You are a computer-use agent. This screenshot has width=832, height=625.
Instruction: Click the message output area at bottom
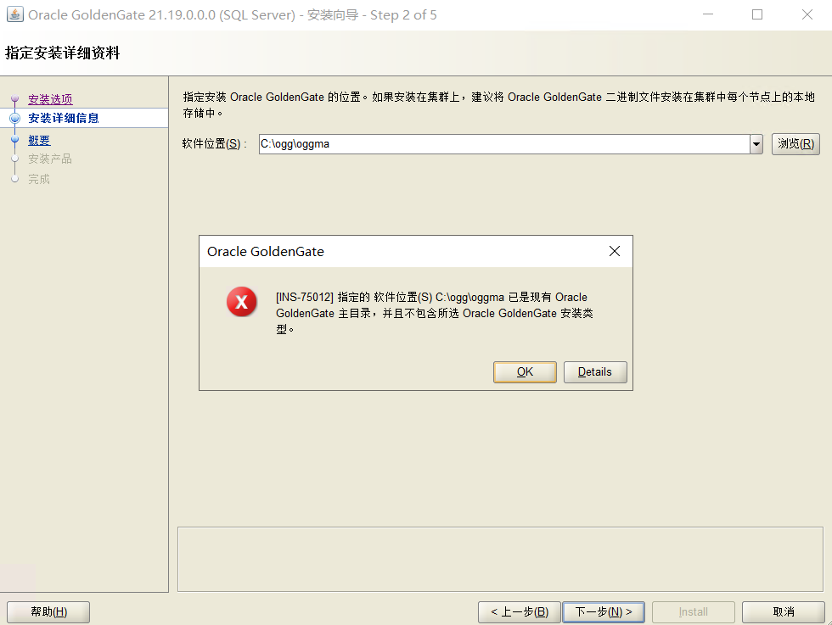click(500, 559)
